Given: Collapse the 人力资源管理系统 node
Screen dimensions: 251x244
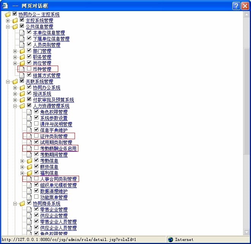Looking at the screenshot, I should click(15, 106).
